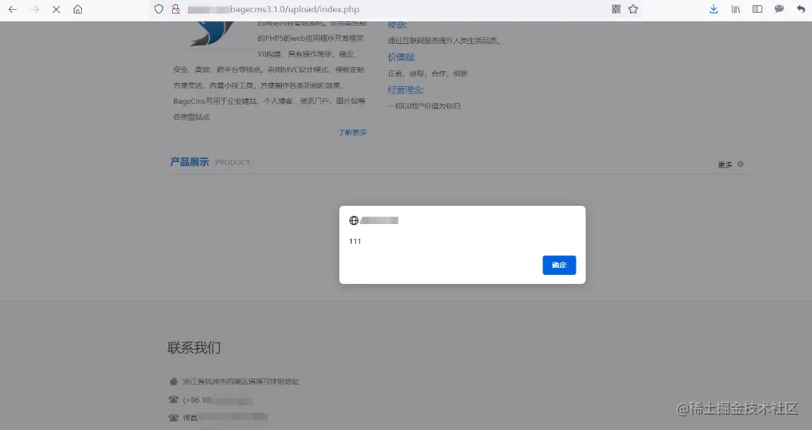The height and width of the screenshot is (430, 812).
Task: Click the 产品展示 section heading
Action: point(189,162)
